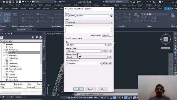Viewport: 177px width, 100px height.
Task: Click the edit label set icon for All Labels
Action: (x=104, y=64)
